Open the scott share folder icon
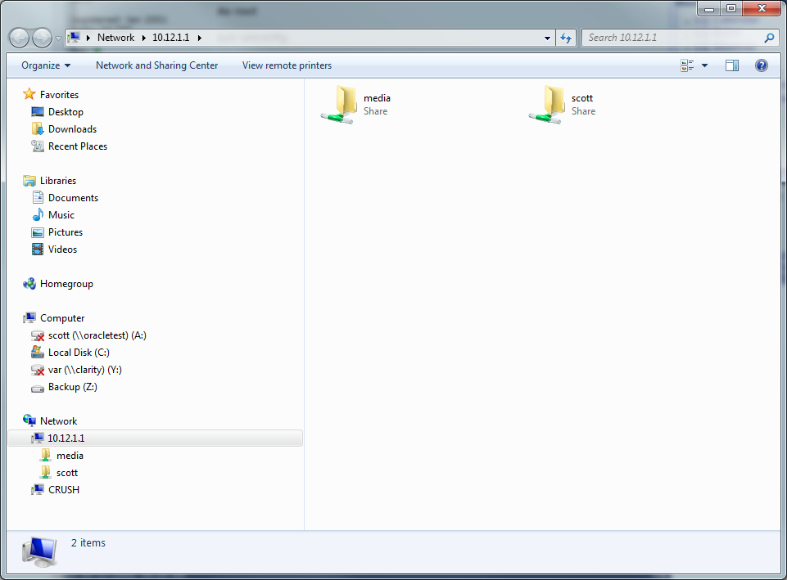The height and width of the screenshot is (580, 787). (546, 105)
